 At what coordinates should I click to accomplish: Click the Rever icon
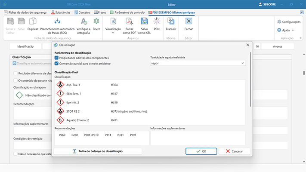pos(96,21)
